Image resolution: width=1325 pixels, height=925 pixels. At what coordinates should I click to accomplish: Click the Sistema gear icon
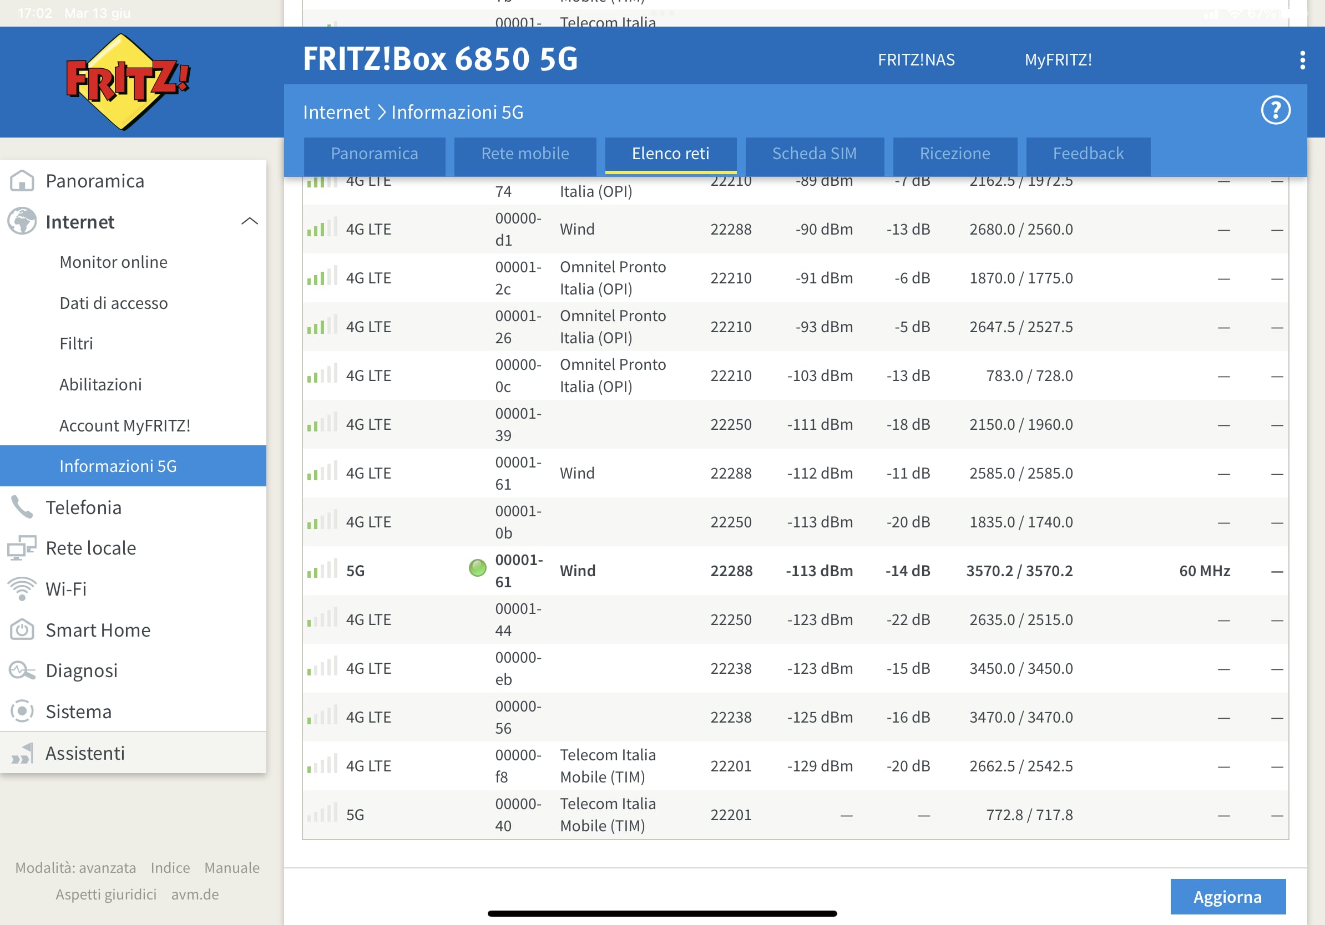[22, 711]
